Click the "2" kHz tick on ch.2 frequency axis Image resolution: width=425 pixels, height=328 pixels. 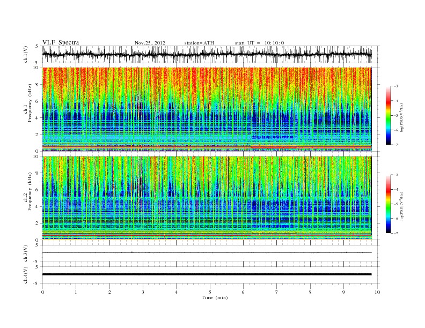[x=37, y=223]
